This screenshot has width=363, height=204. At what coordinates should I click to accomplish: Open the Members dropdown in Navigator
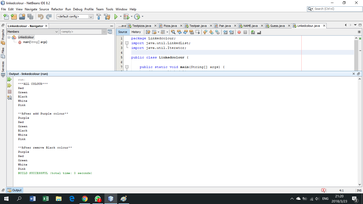click(57, 32)
